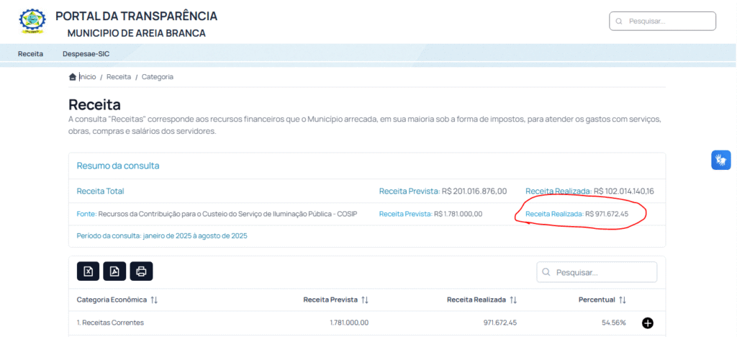Expand the Receitas Correntes row plus icon
The image size is (737, 337).
pyautogui.click(x=647, y=323)
